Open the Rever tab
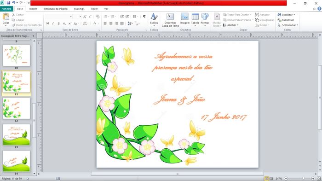The width and height of the screenshot is (322, 181). (94, 9)
